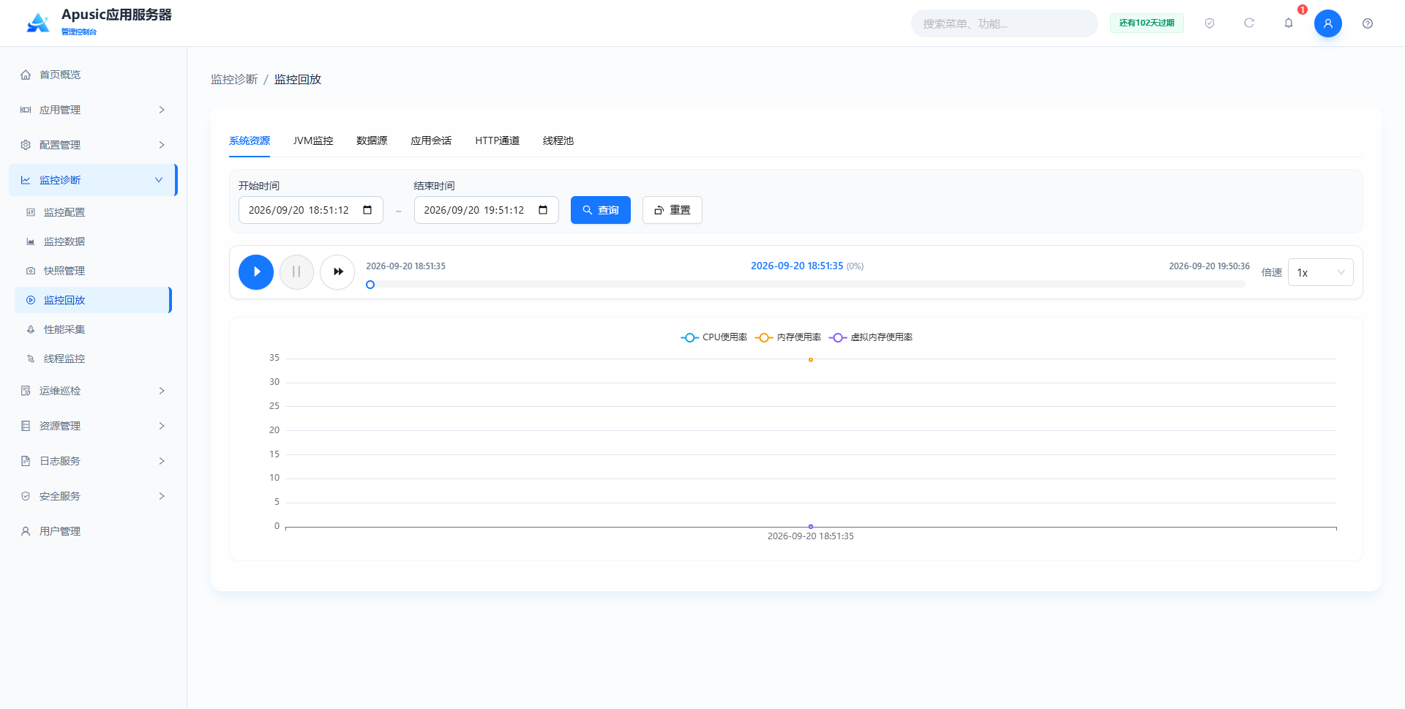Fast-forward the monitoring replay

(337, 272)
